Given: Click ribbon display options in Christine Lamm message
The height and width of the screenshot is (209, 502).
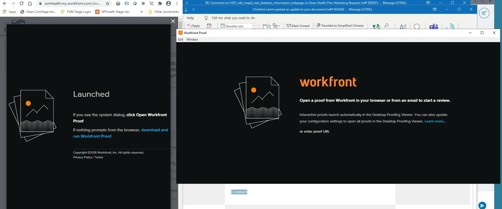Looking at the screenshot, I should pyautogui.click(x=435, y=9).
